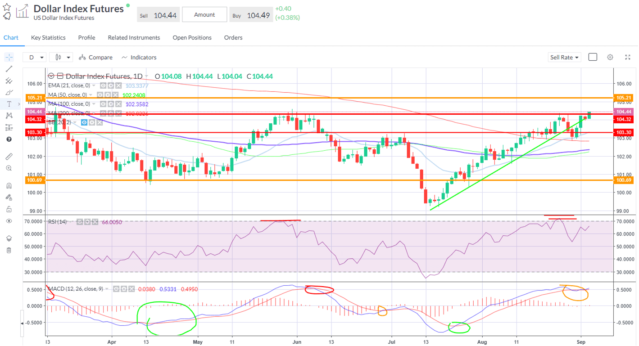Select the pitchfork drawing tool
Screen dimensions: 639x346
[9, 81]
